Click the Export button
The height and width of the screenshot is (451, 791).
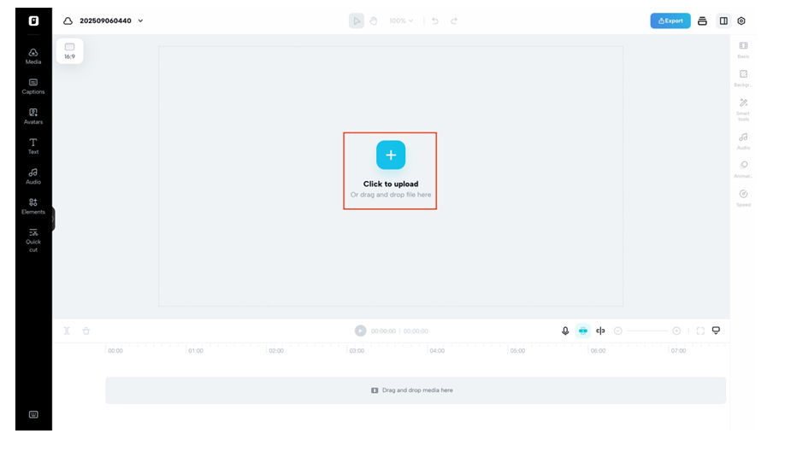tap(670, 20)
